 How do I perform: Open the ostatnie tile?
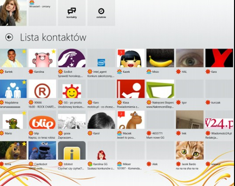[x=101, y=13]
